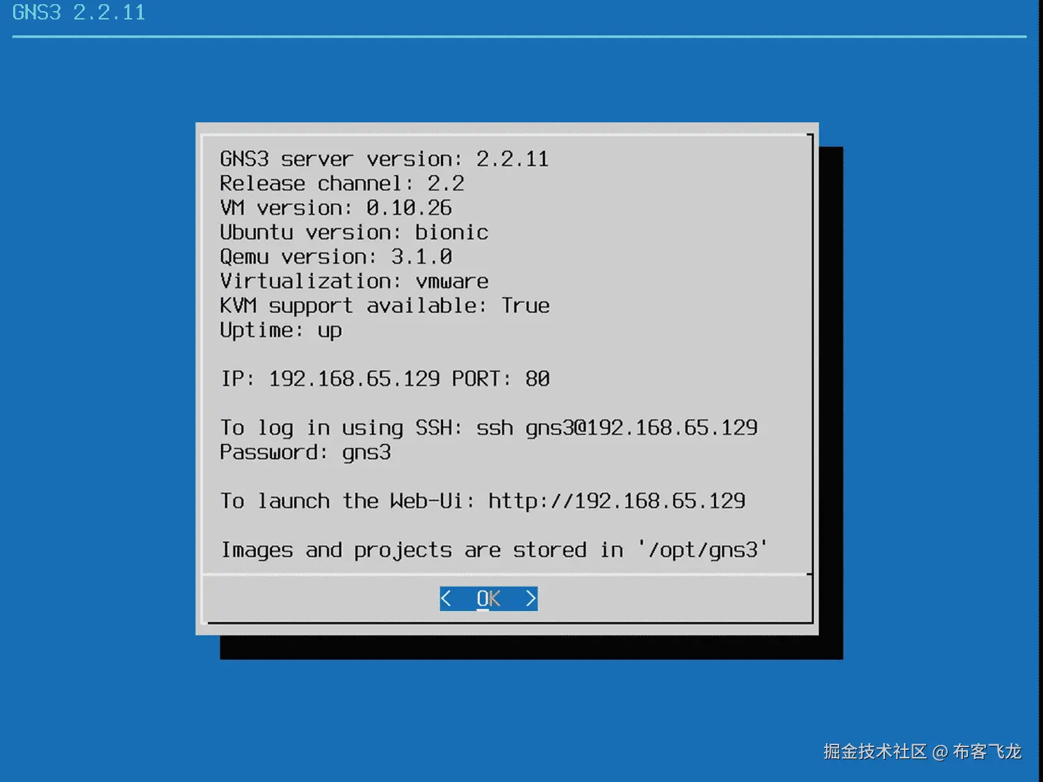Click the 'Release channel: 2.2' line
1043x782 pixels.
pyautogui.click(x=341, y=184)
